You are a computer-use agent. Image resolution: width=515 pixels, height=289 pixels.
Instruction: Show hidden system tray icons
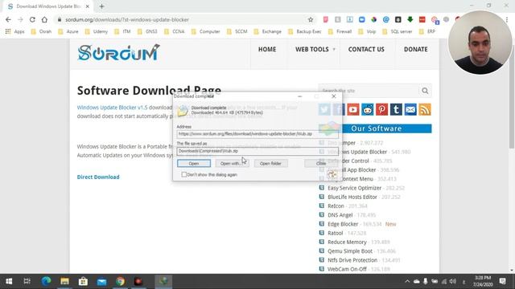[407, 281]
